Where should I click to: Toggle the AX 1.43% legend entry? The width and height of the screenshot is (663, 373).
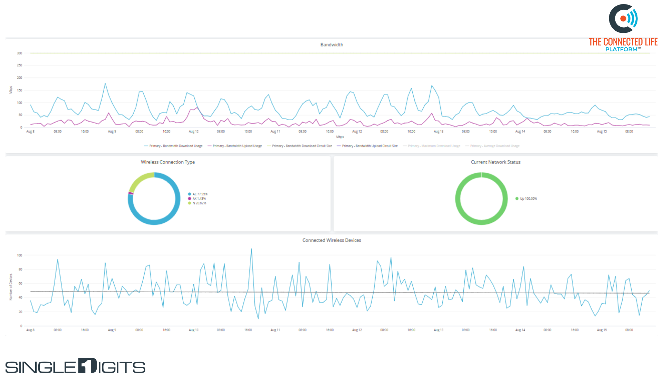pos(197,199)
